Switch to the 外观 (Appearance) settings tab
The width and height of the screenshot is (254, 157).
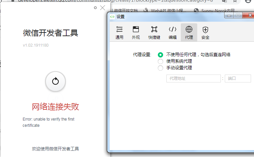[136, 33]
